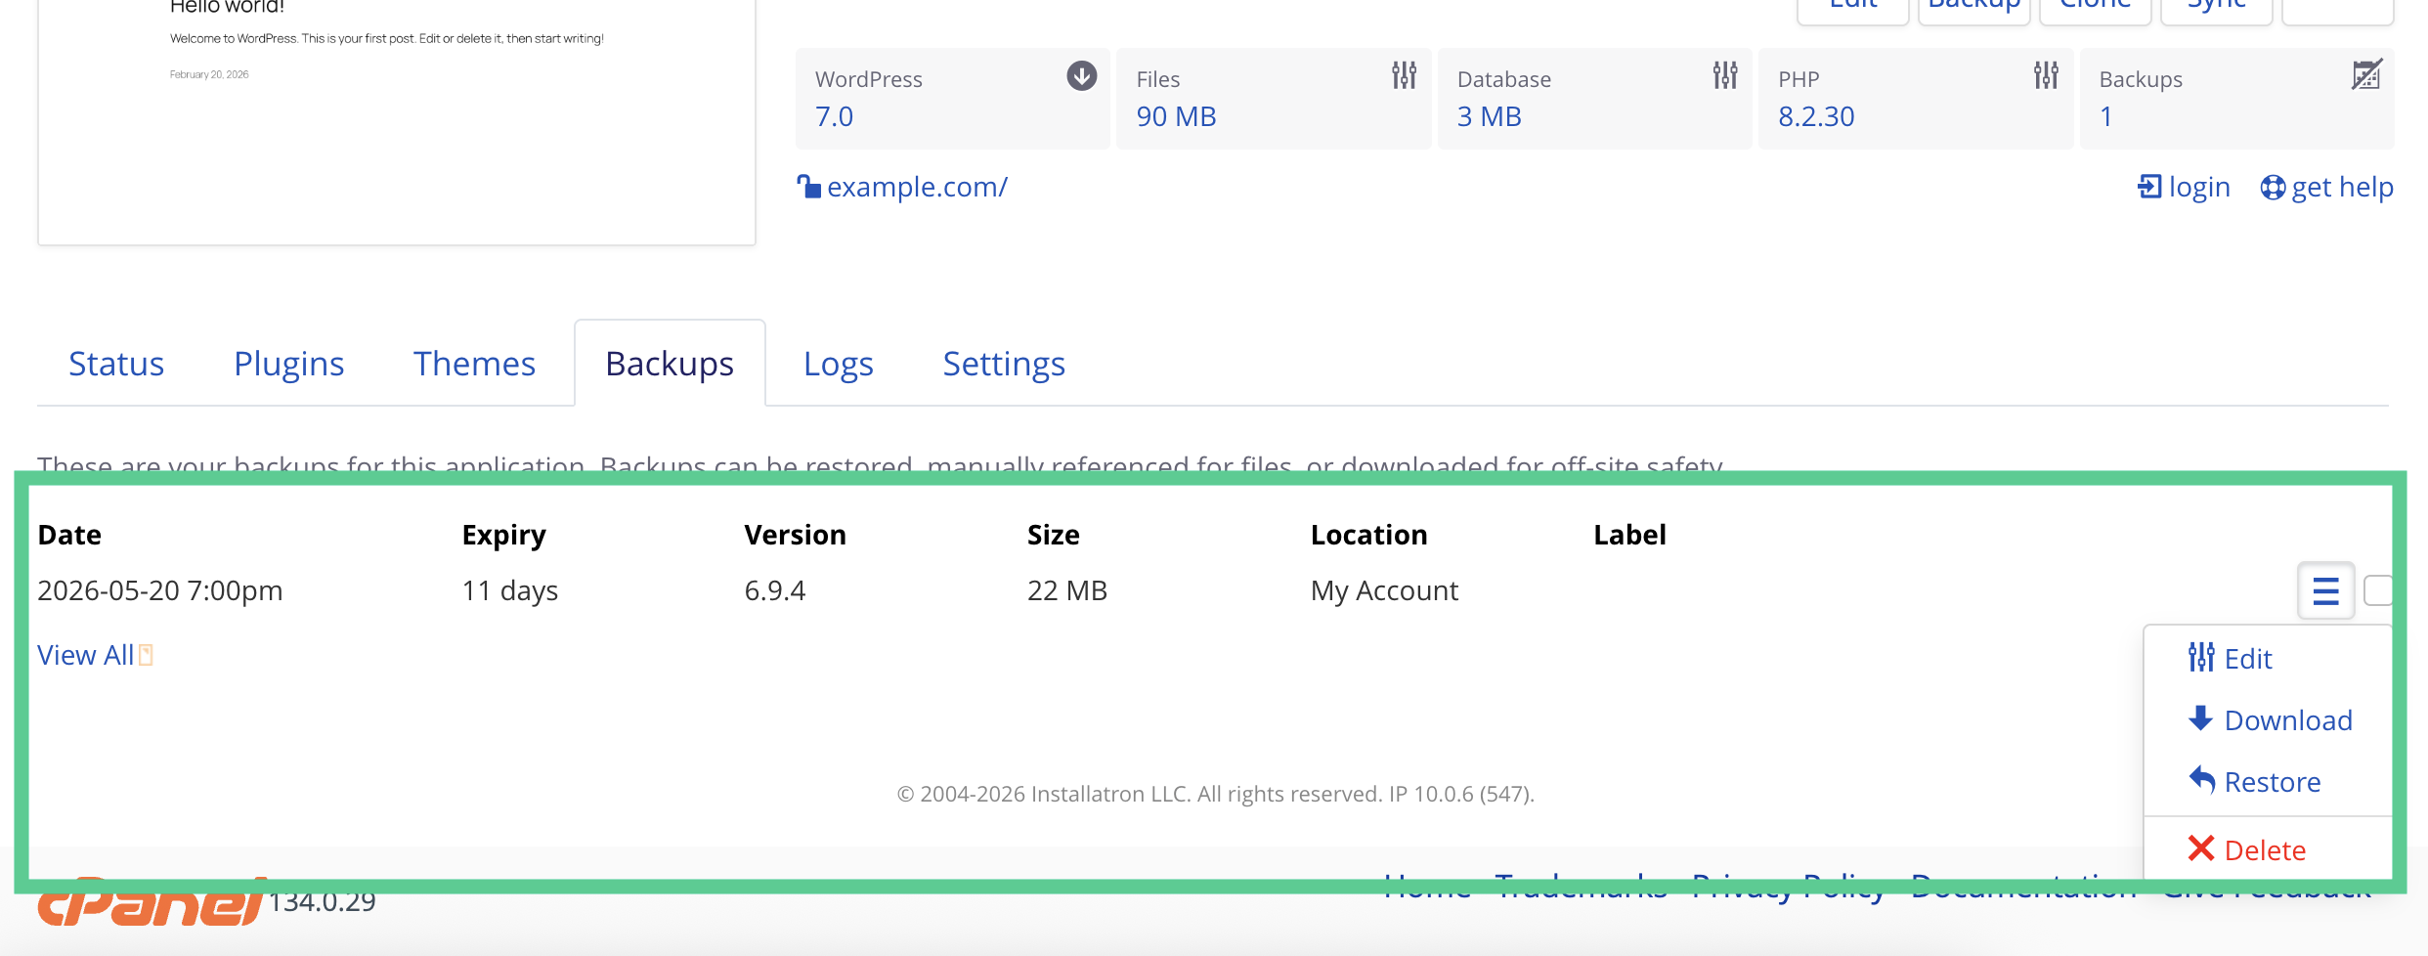Click the cPanel version 134.0.29 text
The width and height of the screenshot is (2428, 956).
(323, 900)
